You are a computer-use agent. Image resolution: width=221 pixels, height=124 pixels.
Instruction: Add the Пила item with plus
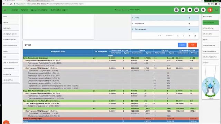click(x=189, y=18)
